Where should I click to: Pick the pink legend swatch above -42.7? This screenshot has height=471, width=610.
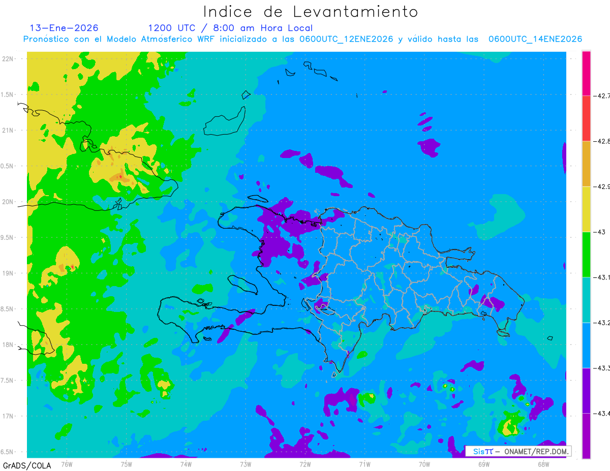point(586,73)
